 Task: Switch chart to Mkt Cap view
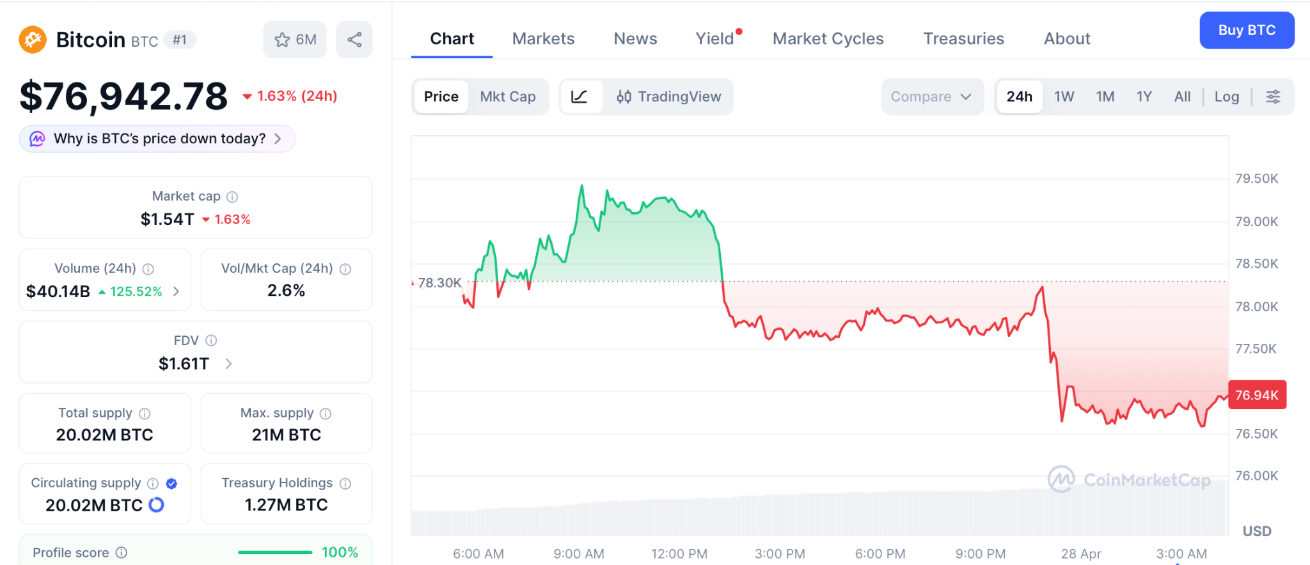(508, 97)
